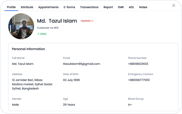182x114 pixels.
Task: Open the Appointments tab
Action: pyautogui.click(x=48, y=7)
